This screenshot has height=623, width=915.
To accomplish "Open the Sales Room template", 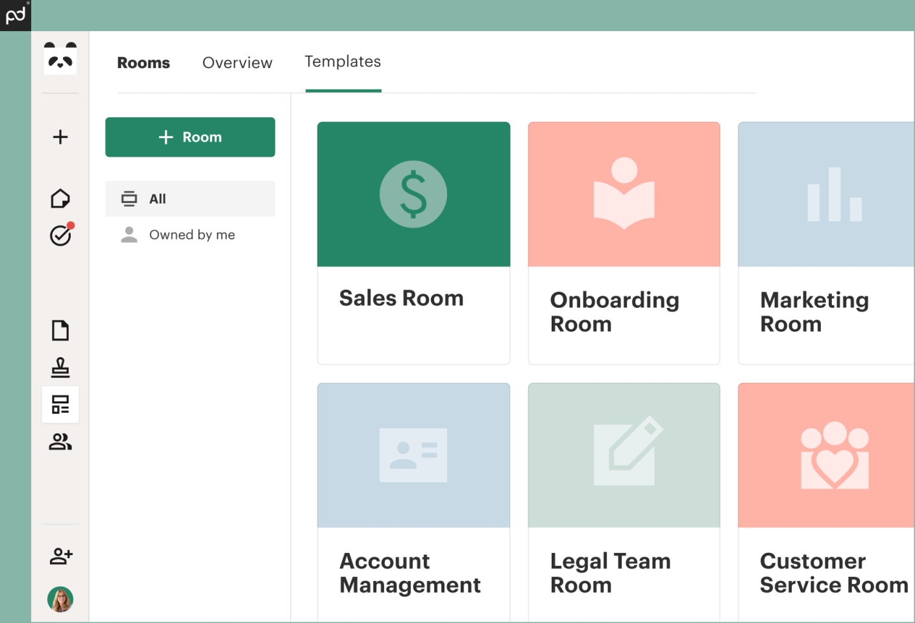I will tap(413, 243).
